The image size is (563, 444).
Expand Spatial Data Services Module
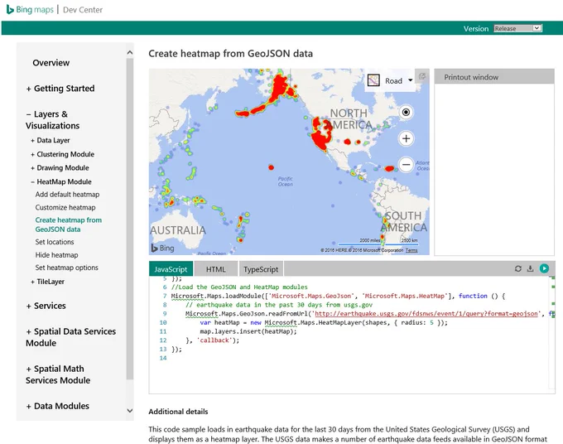(x=70, y=337)
